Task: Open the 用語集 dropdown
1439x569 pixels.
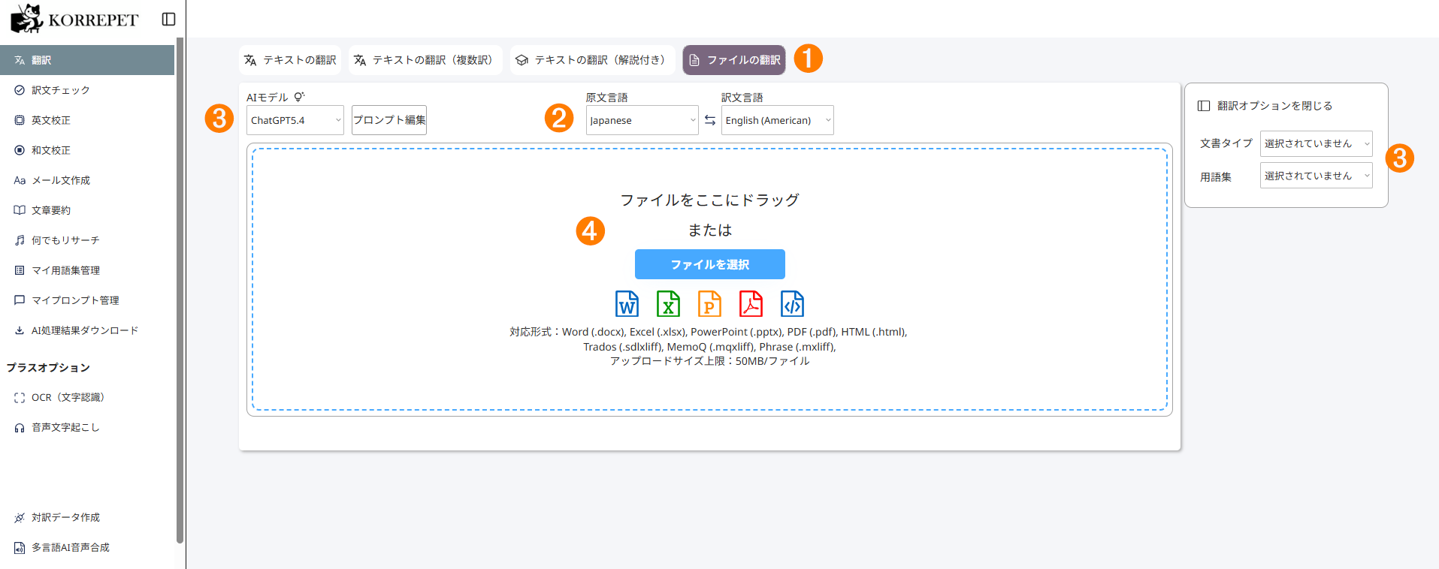Action: 1317,176
